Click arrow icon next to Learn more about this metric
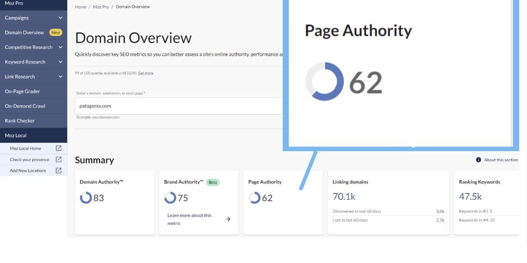Screen dimensions: 527x263 click(228, 219)
